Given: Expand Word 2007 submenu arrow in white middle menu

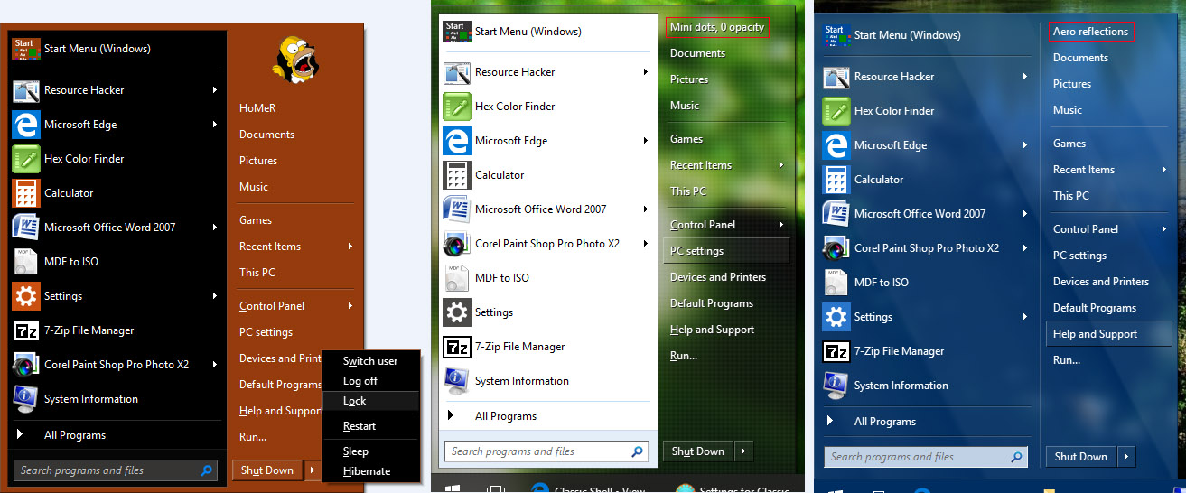Looking at the screenshot, I should [646, 209].
